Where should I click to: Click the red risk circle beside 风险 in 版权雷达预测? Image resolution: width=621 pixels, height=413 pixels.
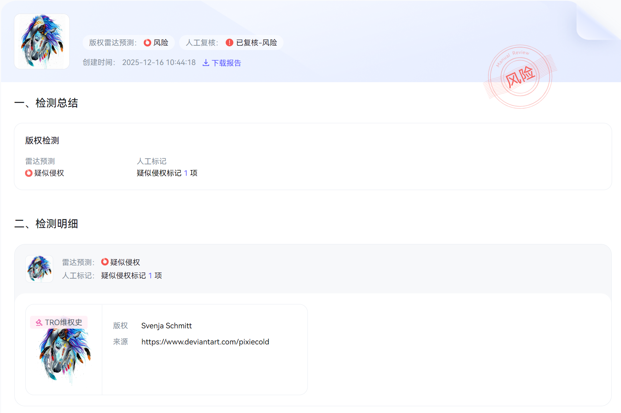point(147,43)
